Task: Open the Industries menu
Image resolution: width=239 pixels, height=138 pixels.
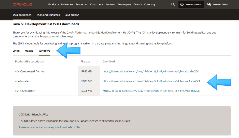Action: pos(67,4)
